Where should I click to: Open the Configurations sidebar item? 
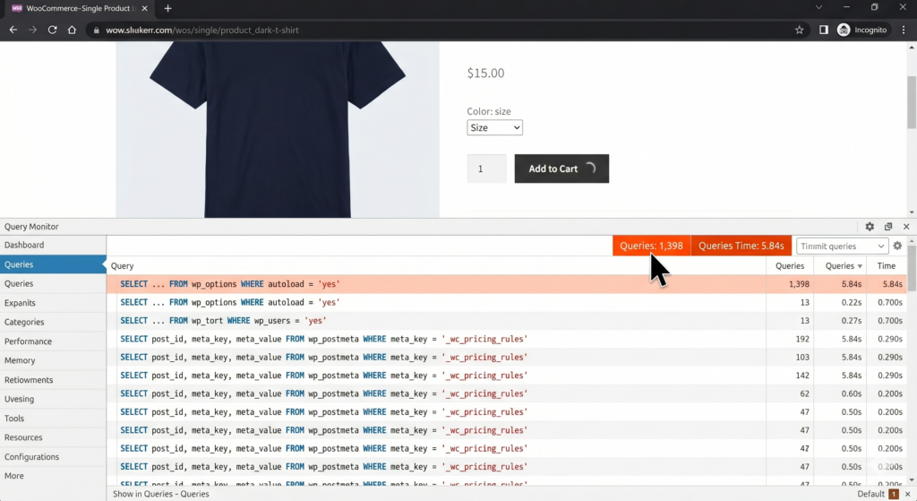point(53,456)
